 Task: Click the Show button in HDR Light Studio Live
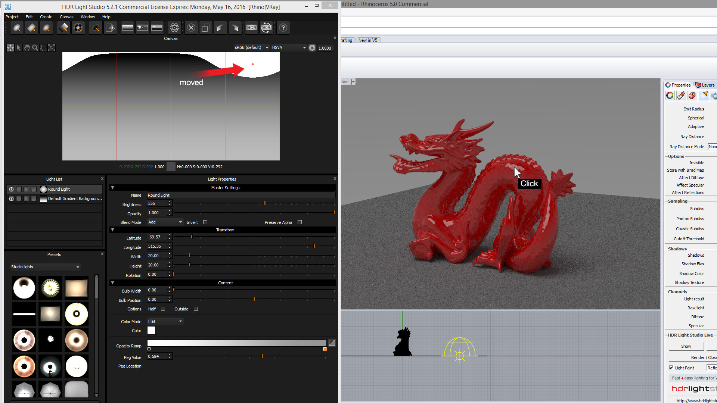686,346
